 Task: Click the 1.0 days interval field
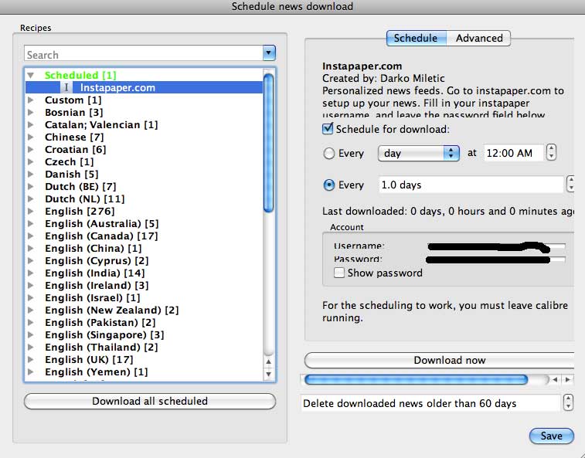471,185
